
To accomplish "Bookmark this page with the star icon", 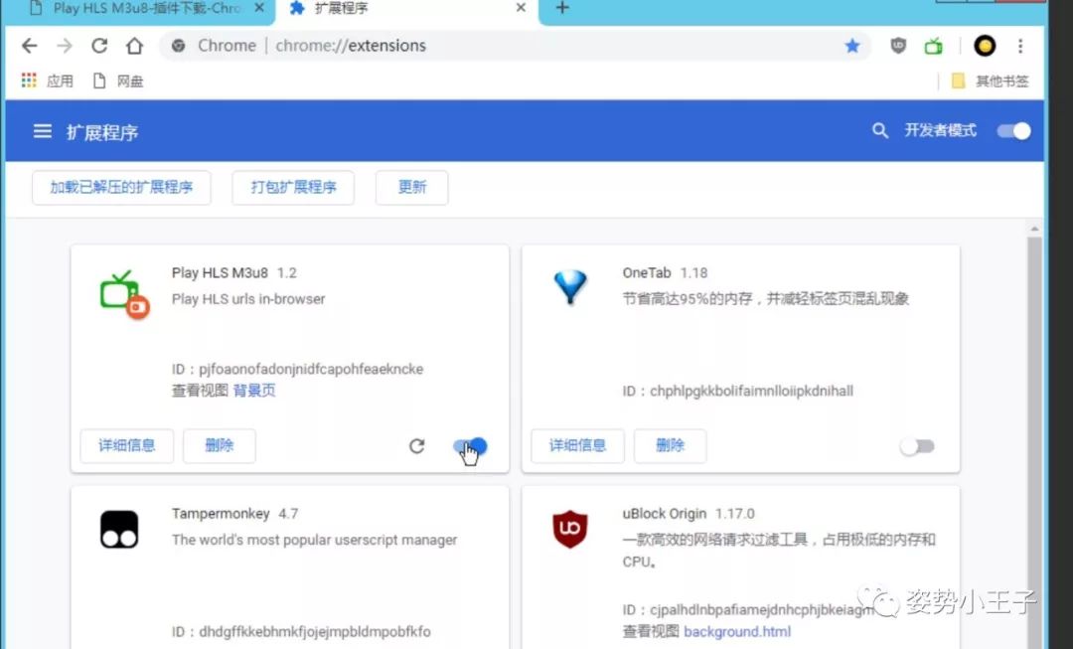I will pyautogui.click(x=852, y=46).
